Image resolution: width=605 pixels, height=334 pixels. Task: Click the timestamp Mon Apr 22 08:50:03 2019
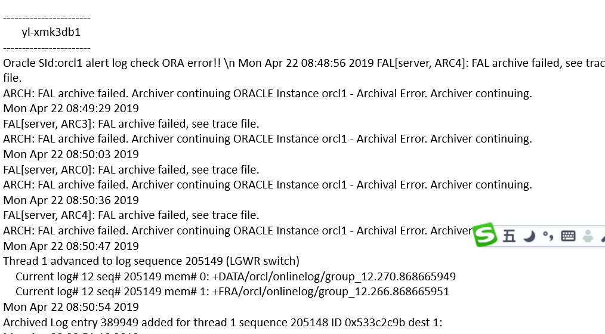tap(71, 154)
